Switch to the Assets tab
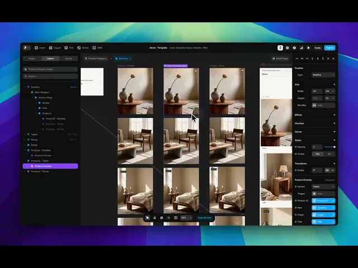 coord(68,59)
